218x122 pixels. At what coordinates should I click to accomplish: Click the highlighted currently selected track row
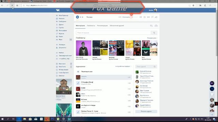coord(104,77)
